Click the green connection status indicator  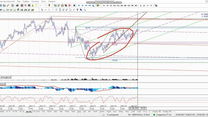pos(154,115)
